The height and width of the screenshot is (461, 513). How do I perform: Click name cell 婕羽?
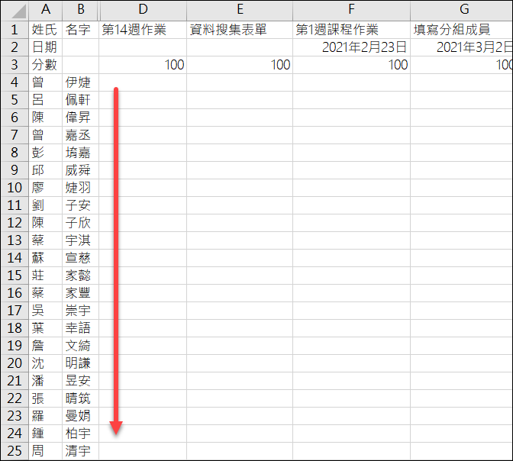80,188
